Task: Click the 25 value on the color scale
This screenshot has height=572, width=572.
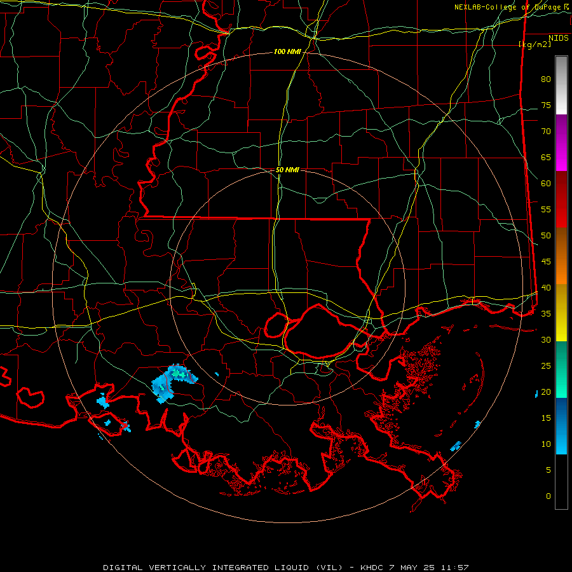Action: 546,366
